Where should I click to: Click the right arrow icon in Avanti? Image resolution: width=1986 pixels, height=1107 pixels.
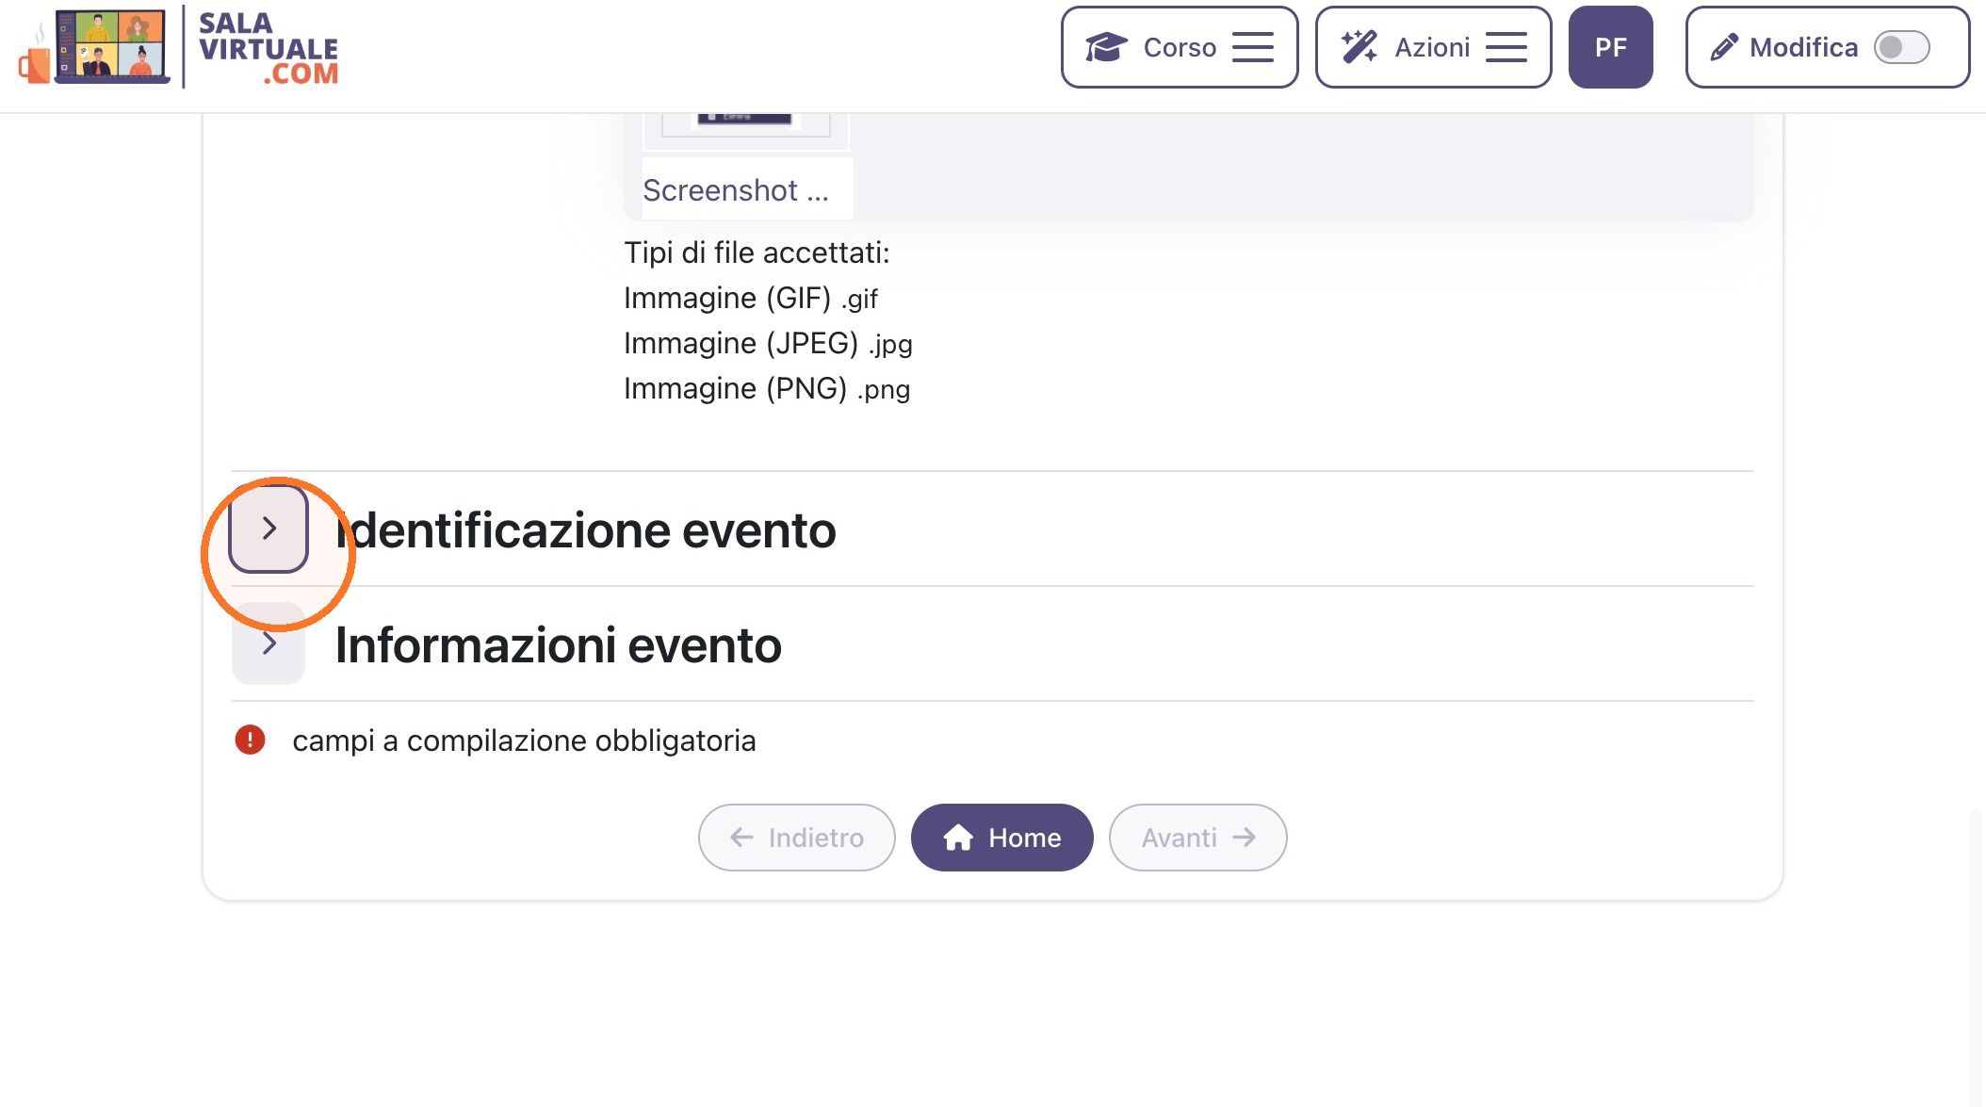click(1245, 837)
